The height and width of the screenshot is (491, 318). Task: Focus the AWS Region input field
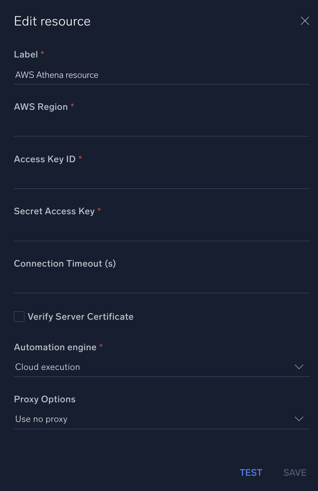162,127
